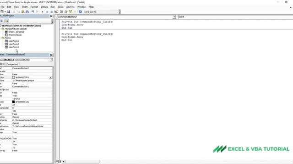This screenshot has height=164, width=293.
Task: Click the Copy toolbar icon
Action: tap(18, 12)
